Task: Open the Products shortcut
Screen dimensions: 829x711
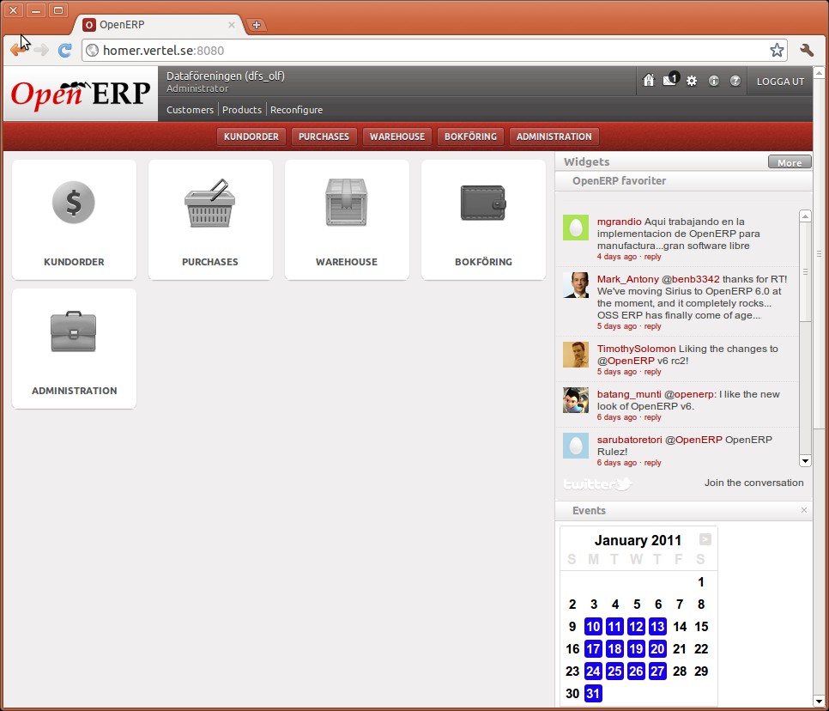Action: pyautogui.click(x=242, y=110)
